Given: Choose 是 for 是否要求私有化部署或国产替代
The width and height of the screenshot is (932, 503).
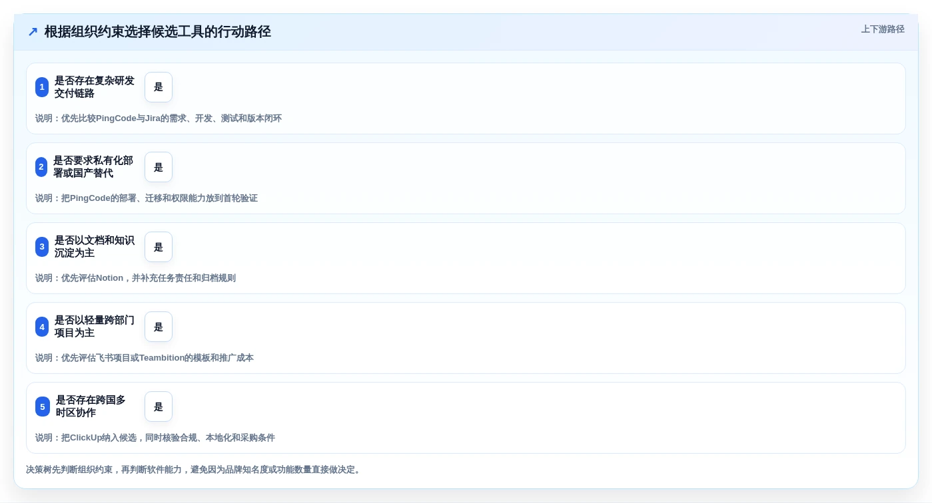Looking at the screenshot, I should pos(159,167).
